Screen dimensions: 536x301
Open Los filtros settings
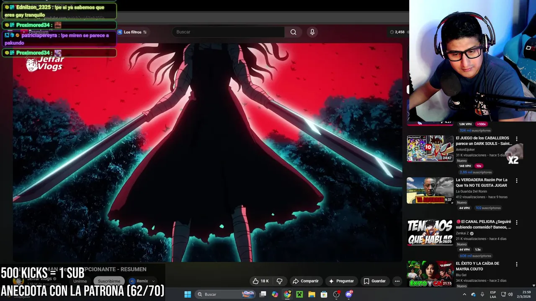coord(132,32)
